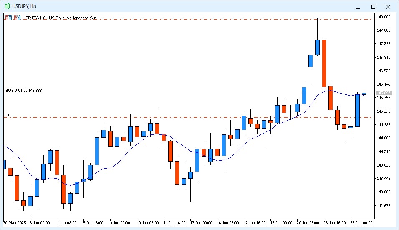
Task: Click the 25 Jun 00:00 time label
Action: 361,223
